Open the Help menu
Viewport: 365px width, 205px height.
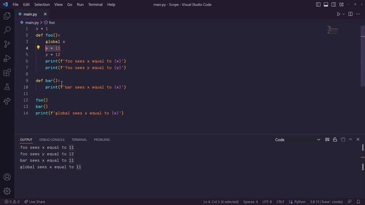point(111,5)
